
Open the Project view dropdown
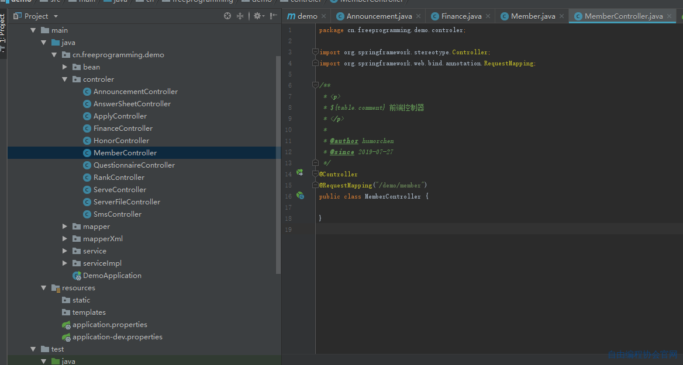click(56, 16)
